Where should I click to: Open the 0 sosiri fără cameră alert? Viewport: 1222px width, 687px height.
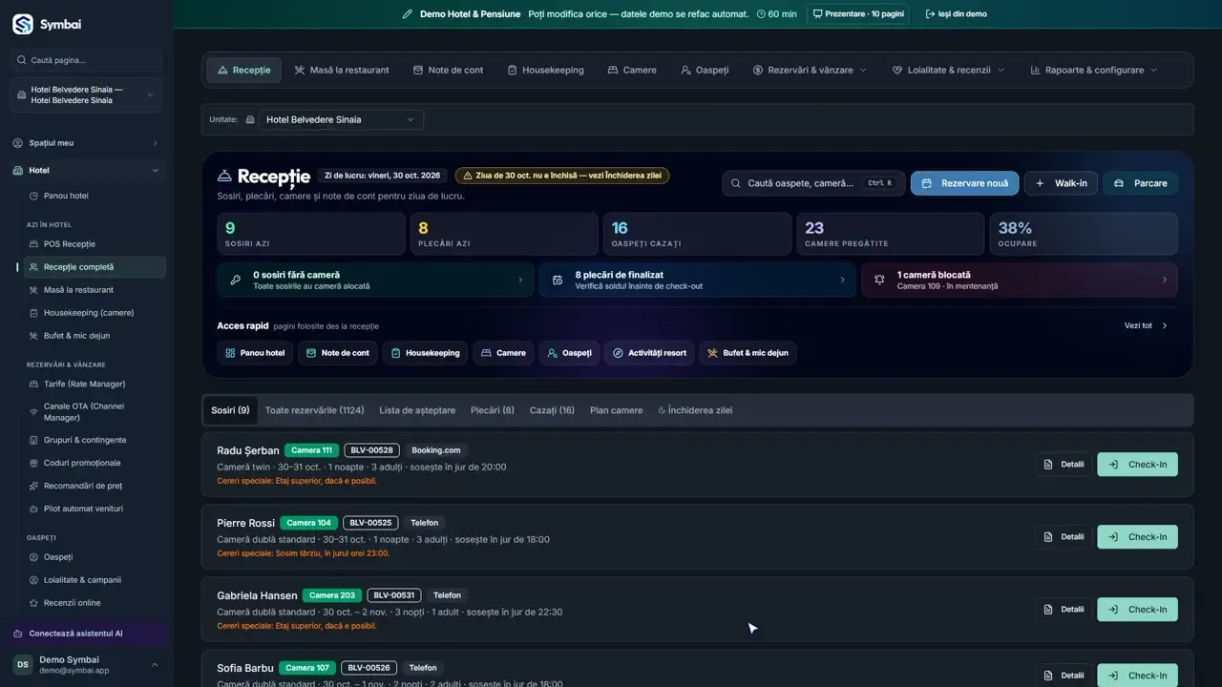click(375, 281)
